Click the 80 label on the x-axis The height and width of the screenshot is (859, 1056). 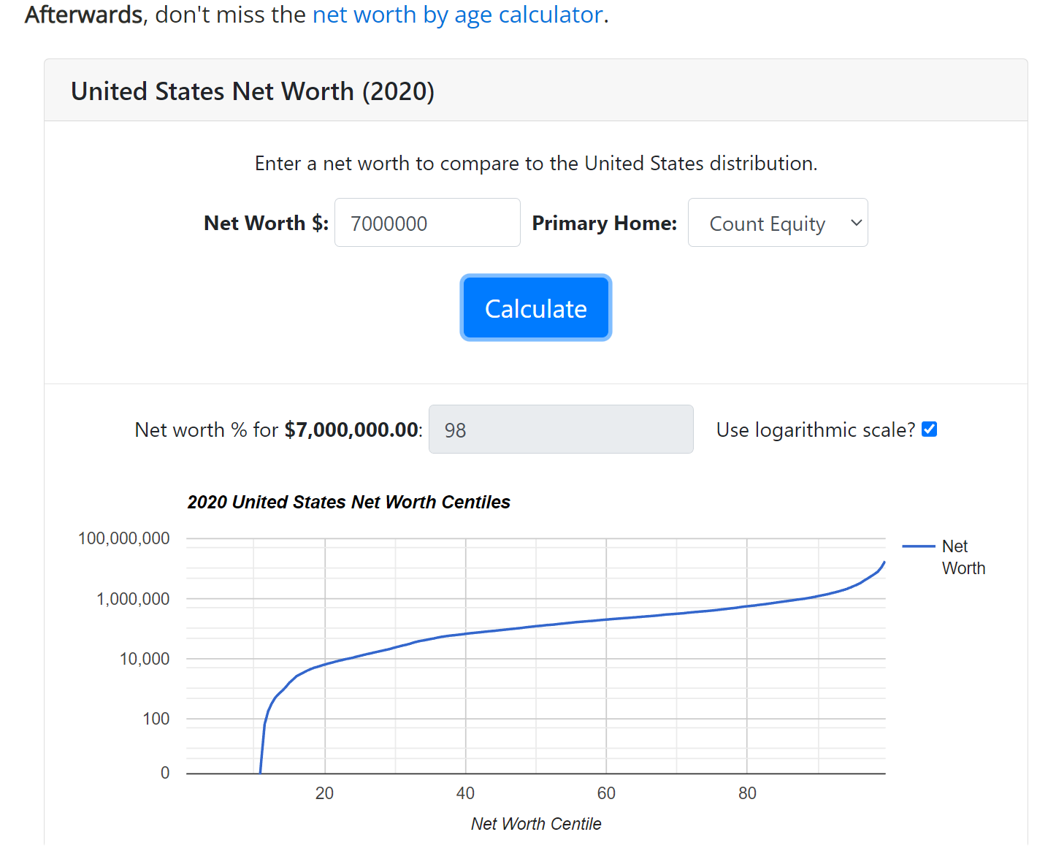pos(747,793)
